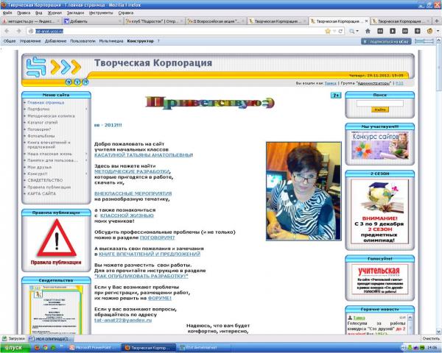Screen dimensions: 442x353
Task: Open Методическая копилка in the site menu
Action: [51, 116]
